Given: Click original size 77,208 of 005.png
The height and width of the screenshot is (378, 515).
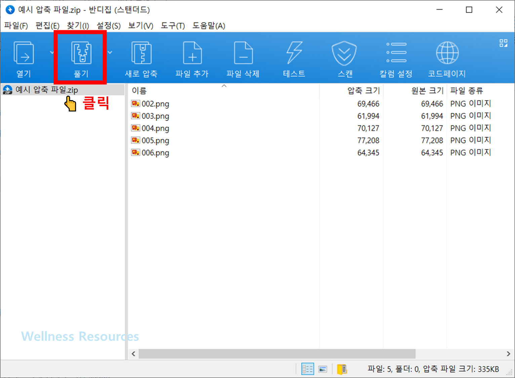Looking at the screenshot, I should click(x=432, y=140).
